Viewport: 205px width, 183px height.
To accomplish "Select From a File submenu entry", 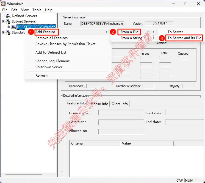I will click(x=129, y=32).
